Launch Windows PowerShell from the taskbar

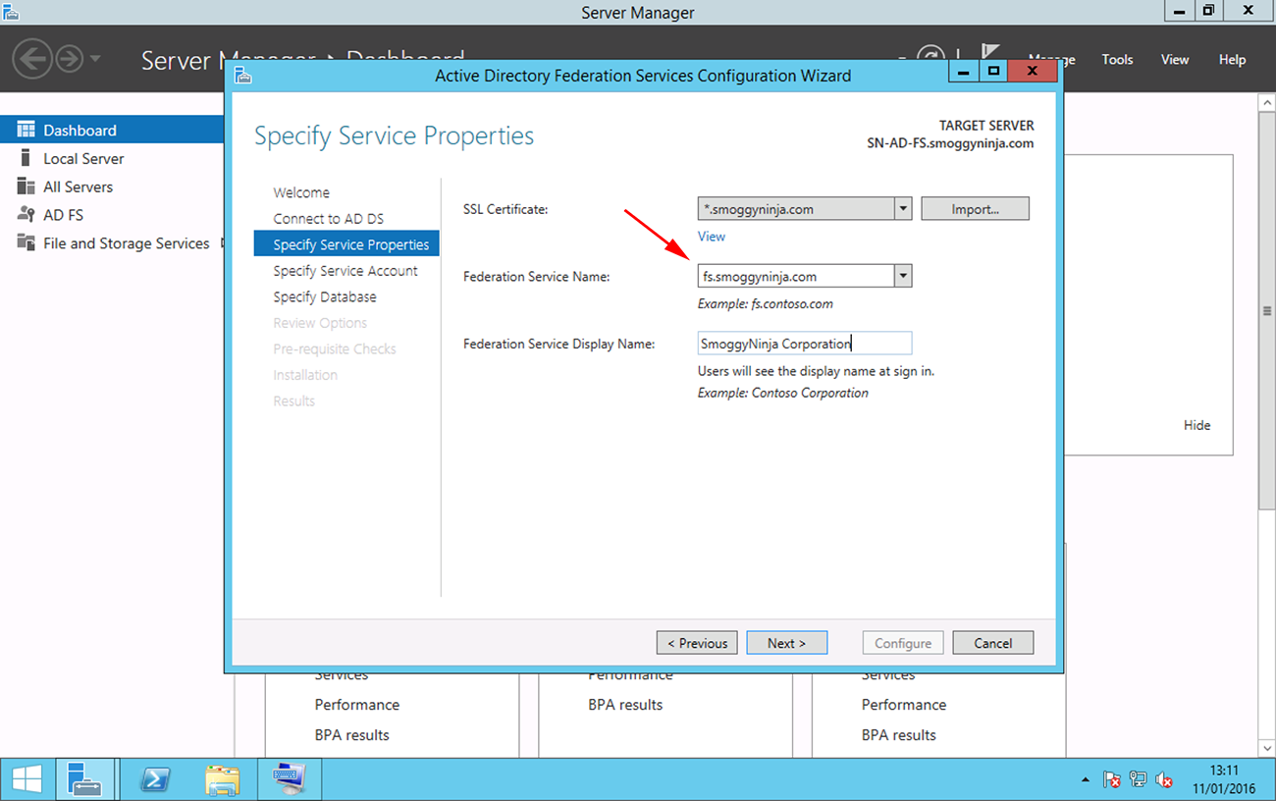pyautogui.click(x=155, y=778)
